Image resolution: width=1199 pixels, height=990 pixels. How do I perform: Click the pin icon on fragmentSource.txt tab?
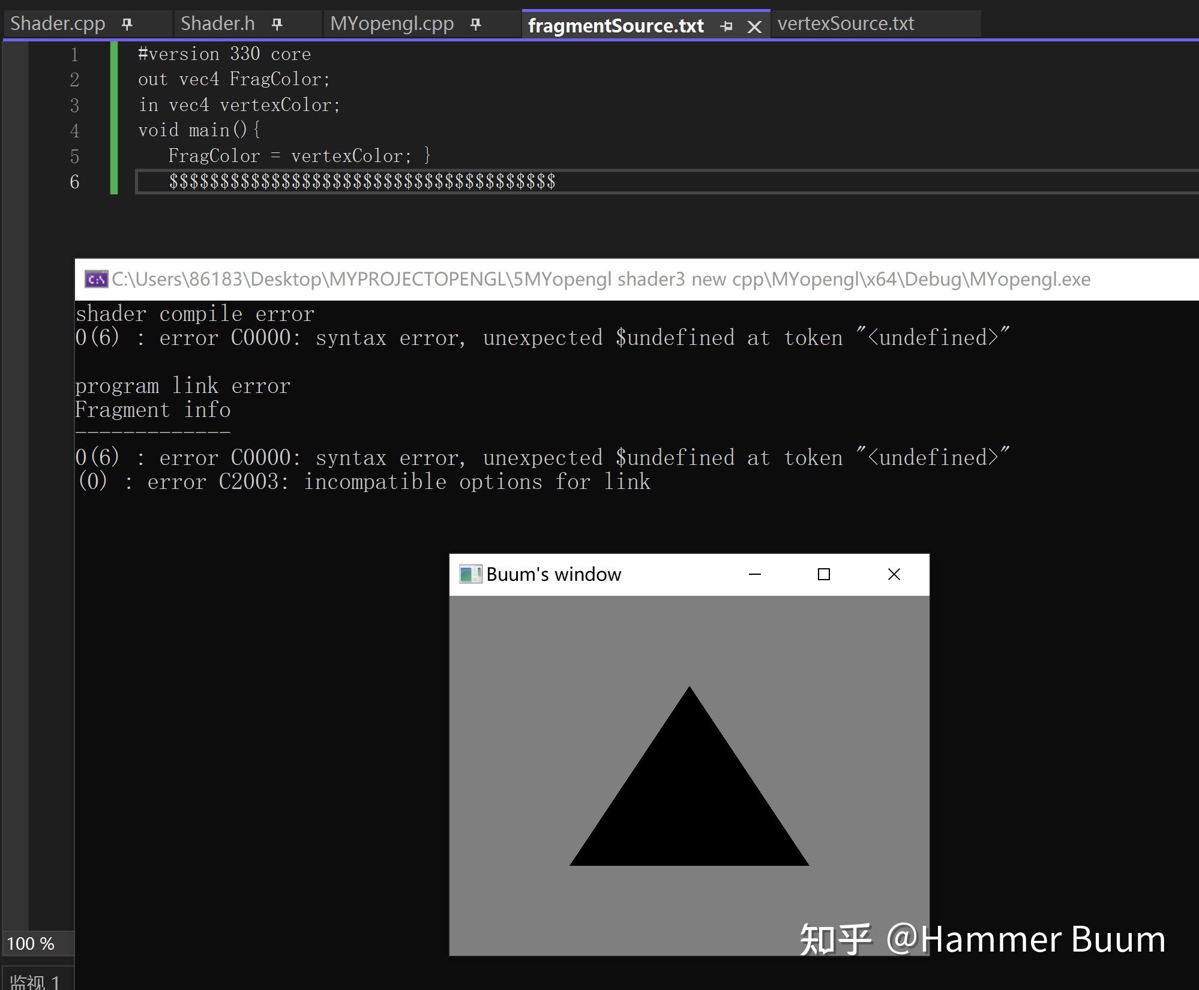pyautogui.click(x=727, y=26)
